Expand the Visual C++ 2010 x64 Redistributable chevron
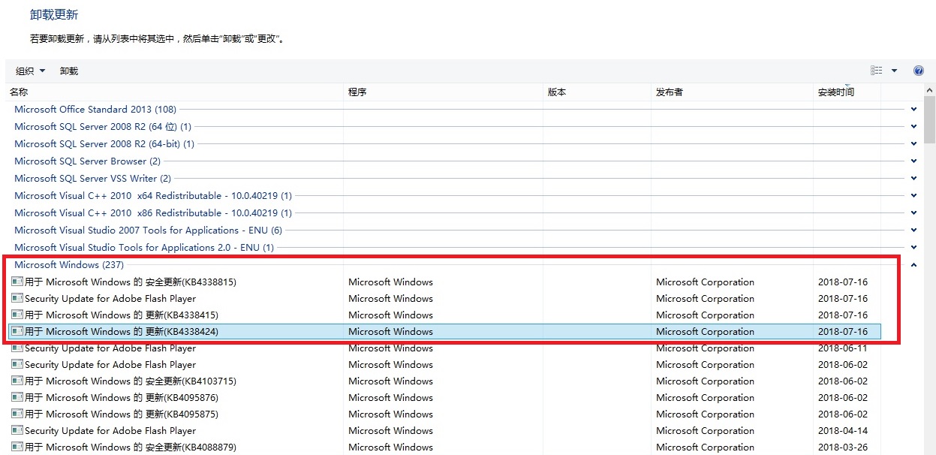Image resolution: width=936 pixels, height=455 pixels. click(913, 196)
